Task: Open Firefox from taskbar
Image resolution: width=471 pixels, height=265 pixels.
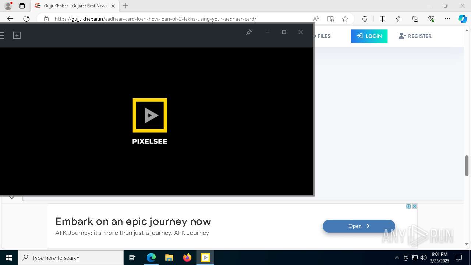Action: coord(187,258)
